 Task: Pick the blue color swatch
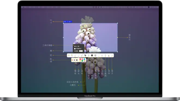click(84, 59)
